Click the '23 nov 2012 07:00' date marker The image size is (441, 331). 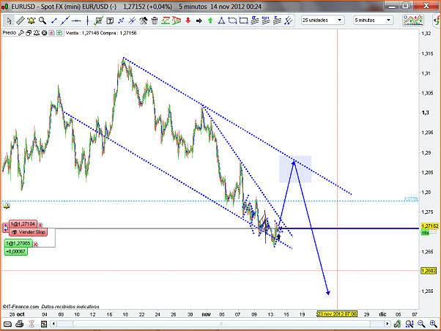click(337, 314)
